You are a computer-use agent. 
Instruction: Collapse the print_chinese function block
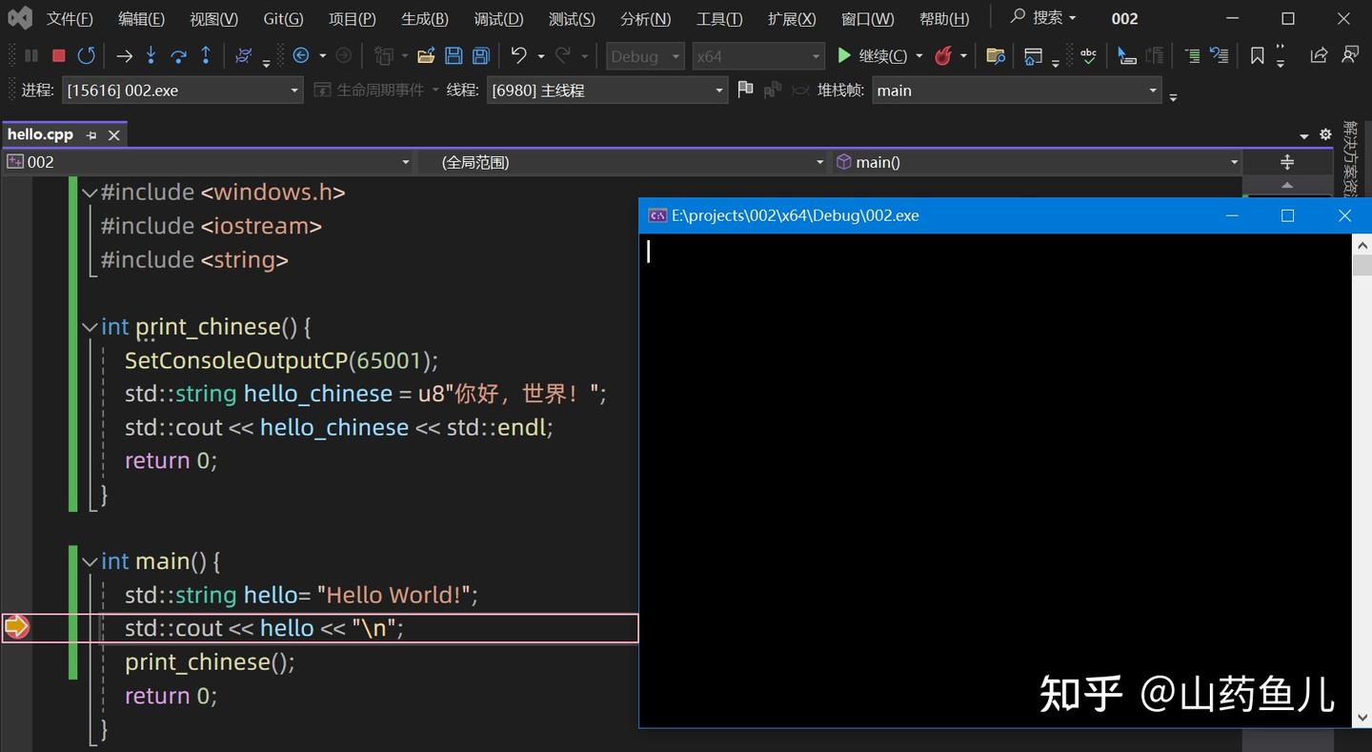point(90,327)
